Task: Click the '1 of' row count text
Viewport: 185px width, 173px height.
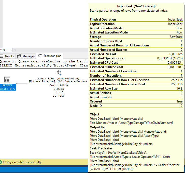Action: (60, 92)
